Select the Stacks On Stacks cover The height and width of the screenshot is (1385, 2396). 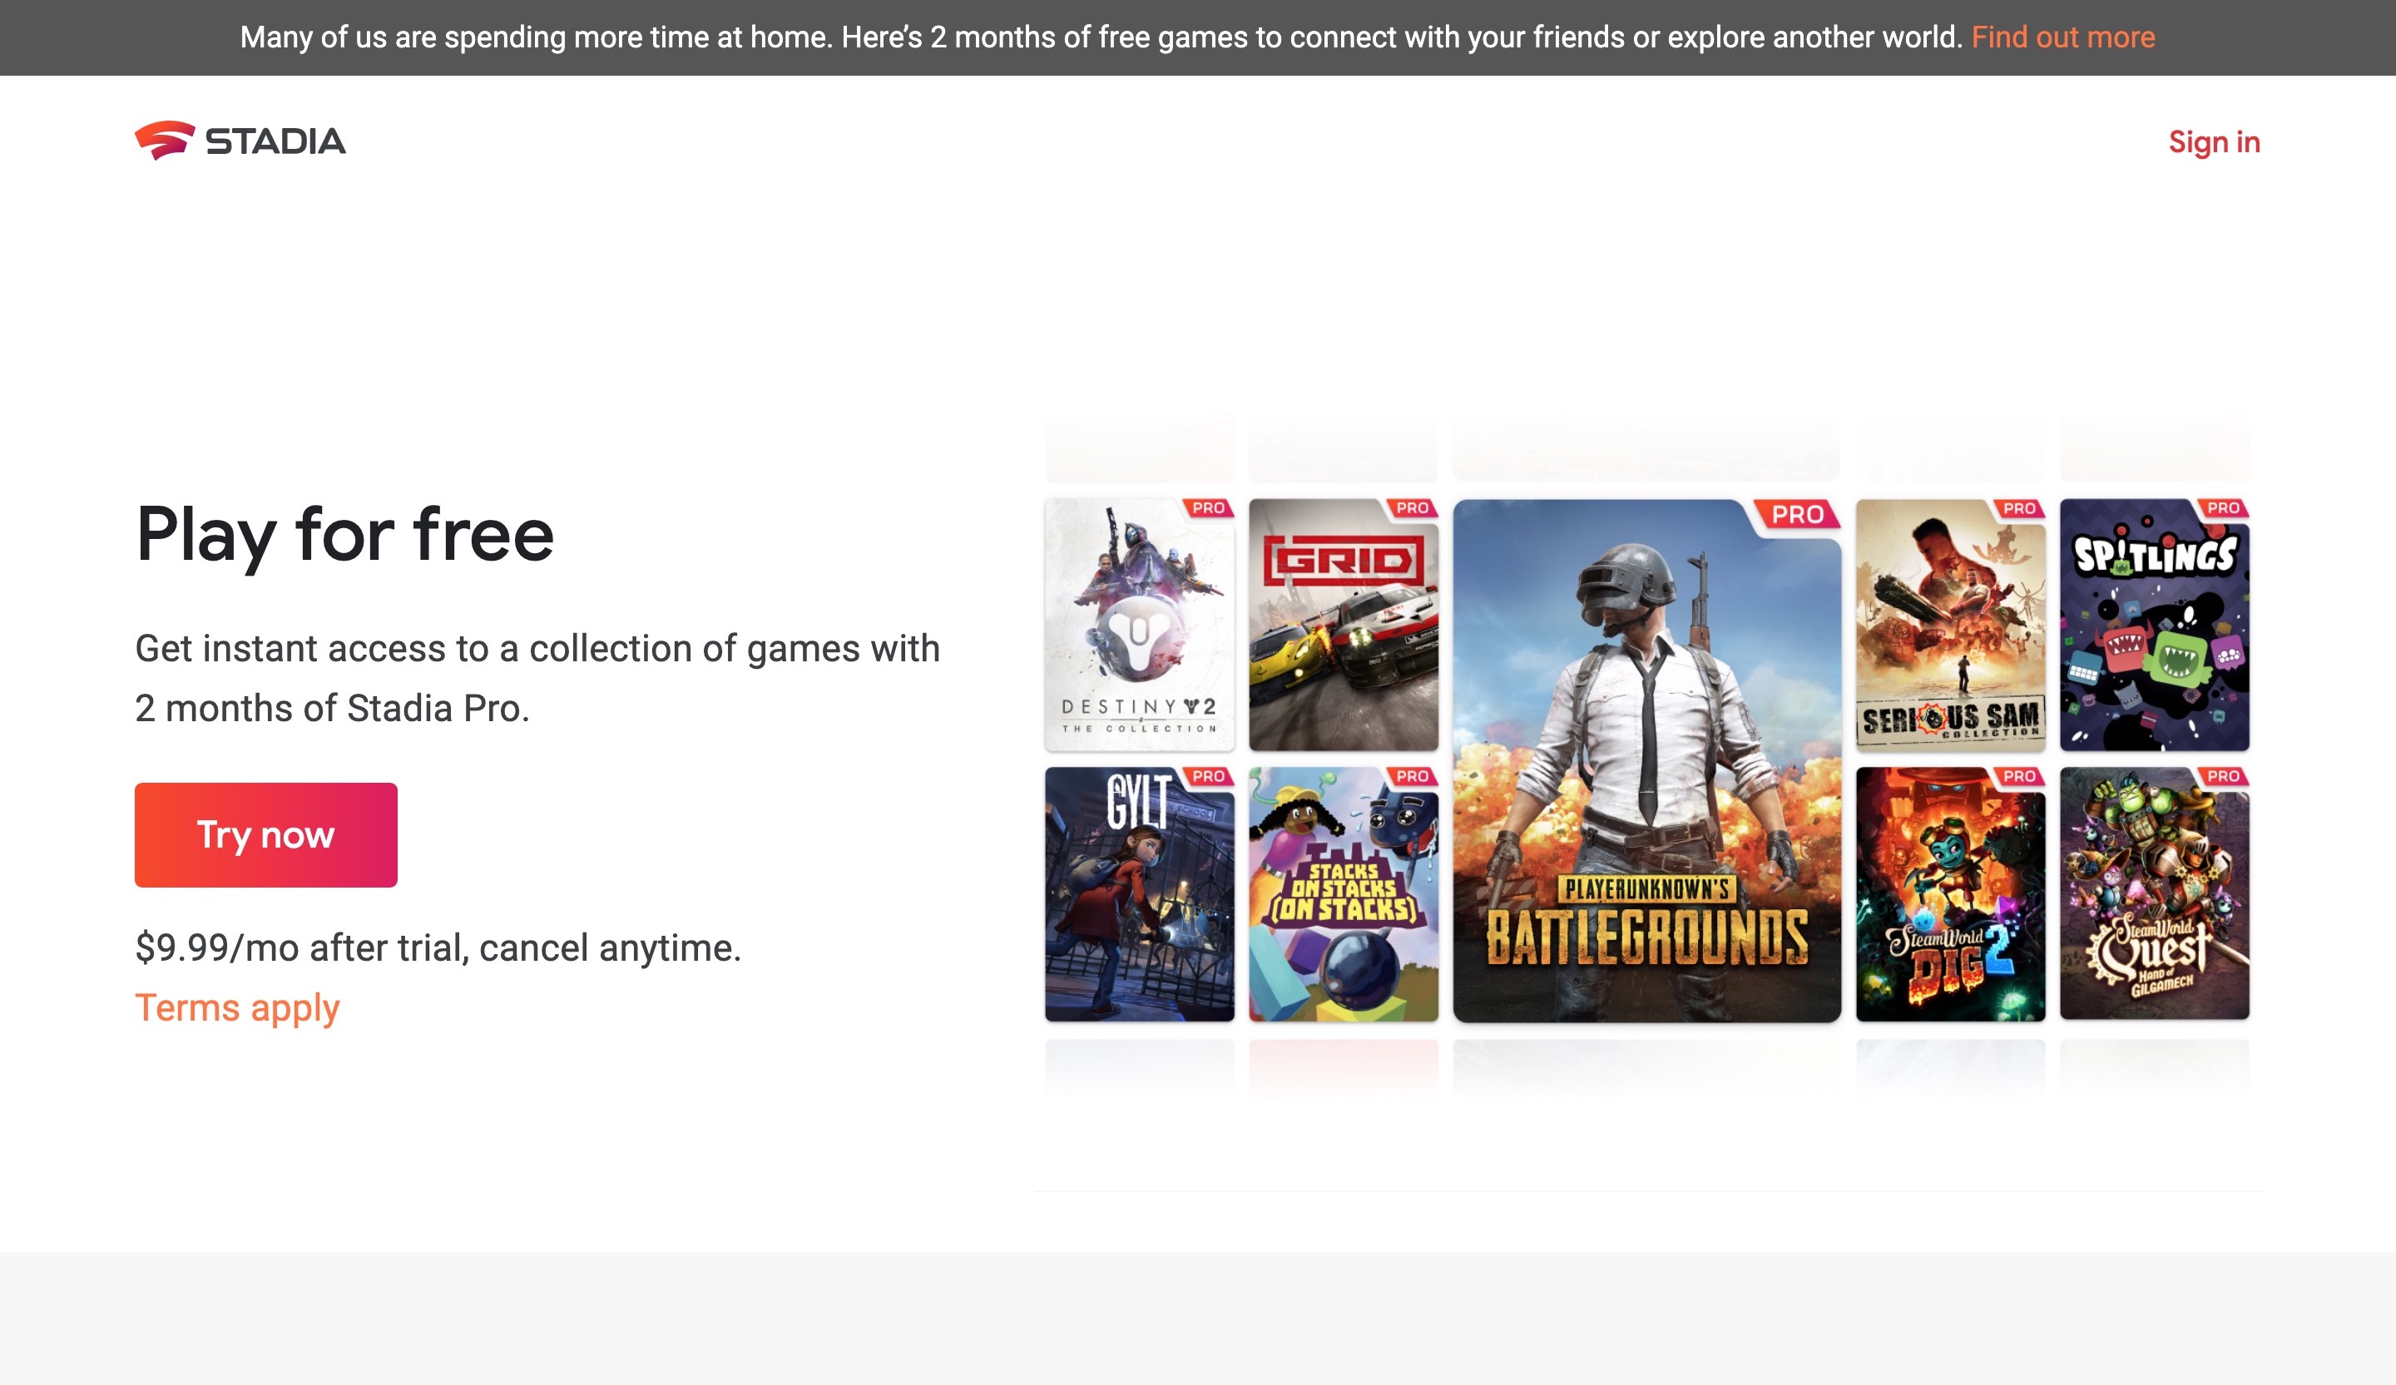1343,898
